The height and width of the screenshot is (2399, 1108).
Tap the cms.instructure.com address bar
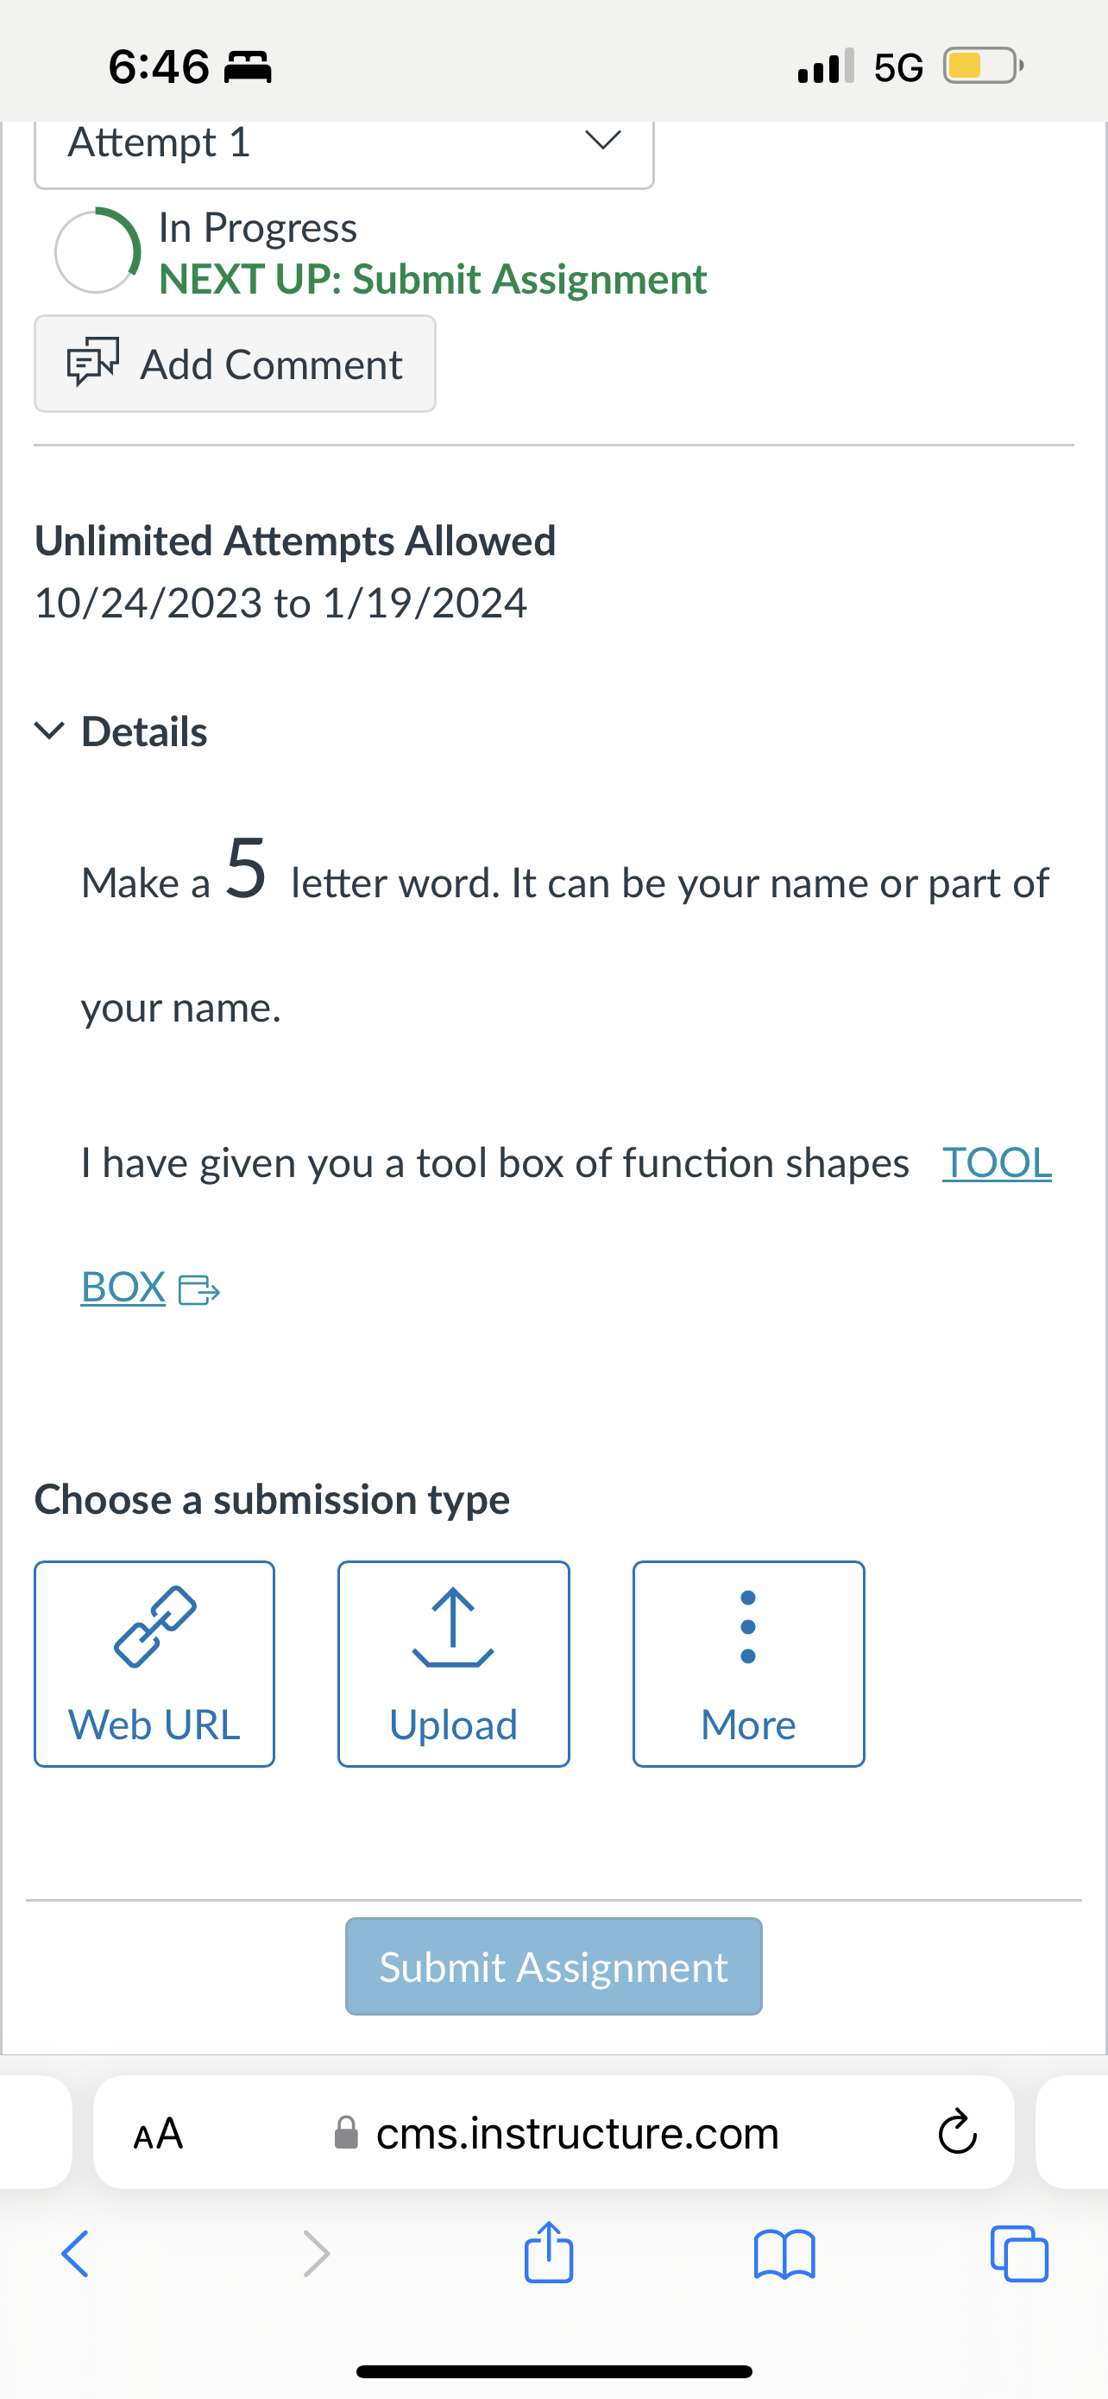(x=557, y=2133)
